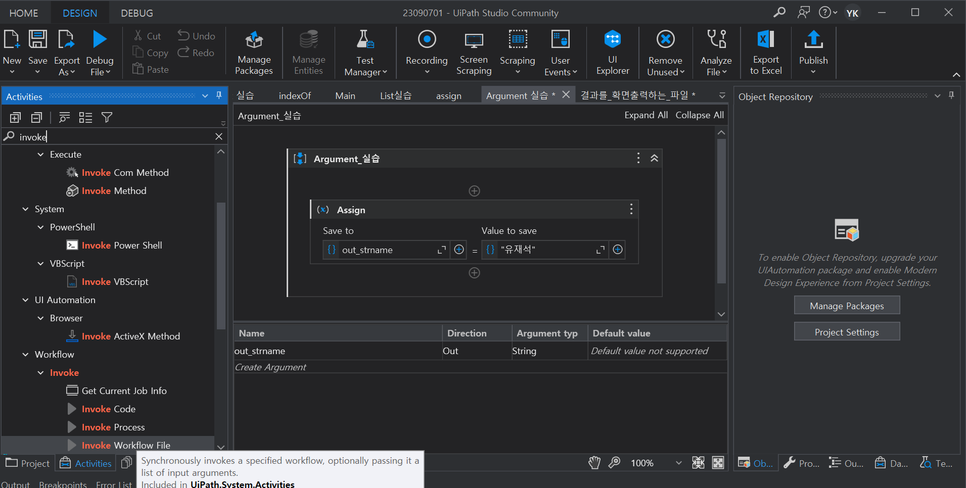
Task: Run Analyze File
Action: (x=716, y=53)
